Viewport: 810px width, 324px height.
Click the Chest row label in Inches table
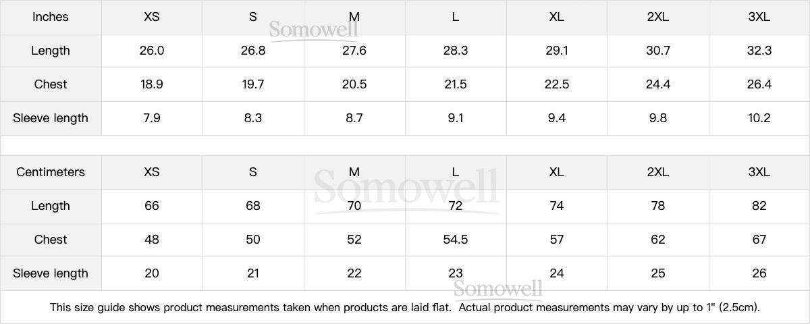tap(51, 84)
